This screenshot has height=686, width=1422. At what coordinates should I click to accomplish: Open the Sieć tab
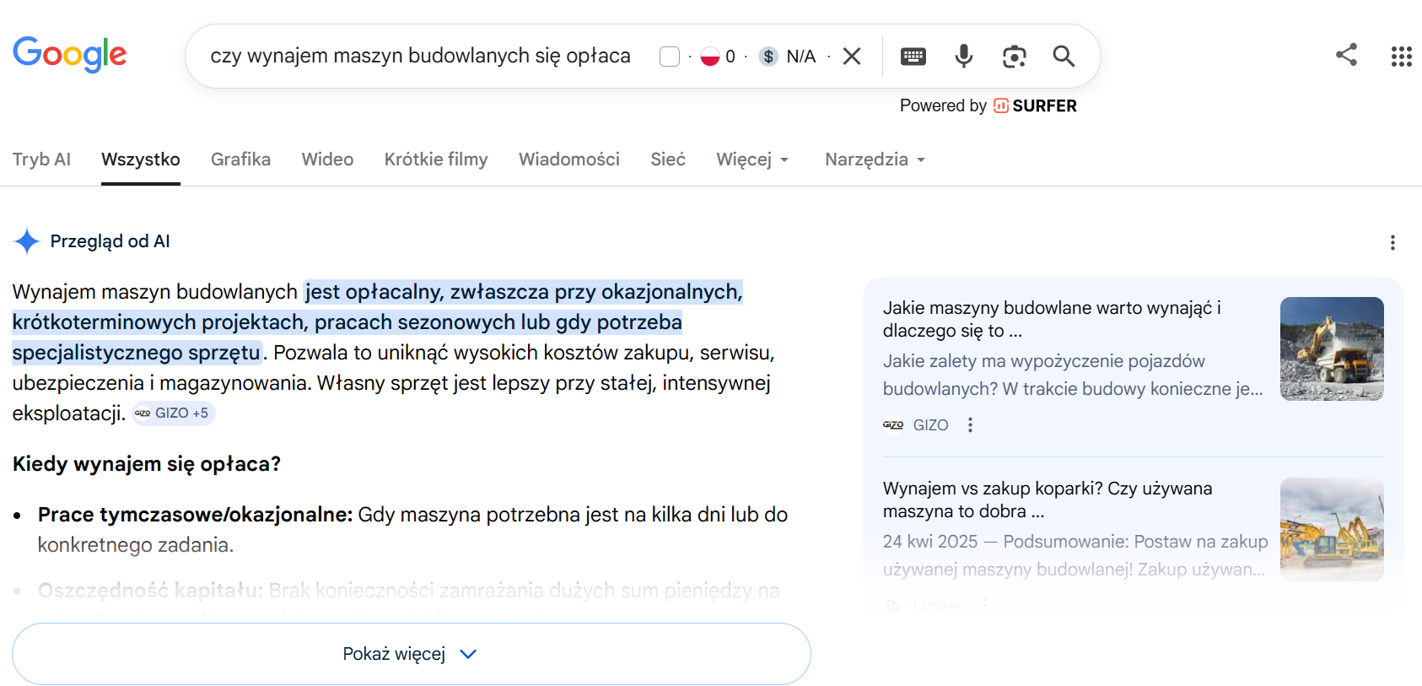click(x=668, y=159)
